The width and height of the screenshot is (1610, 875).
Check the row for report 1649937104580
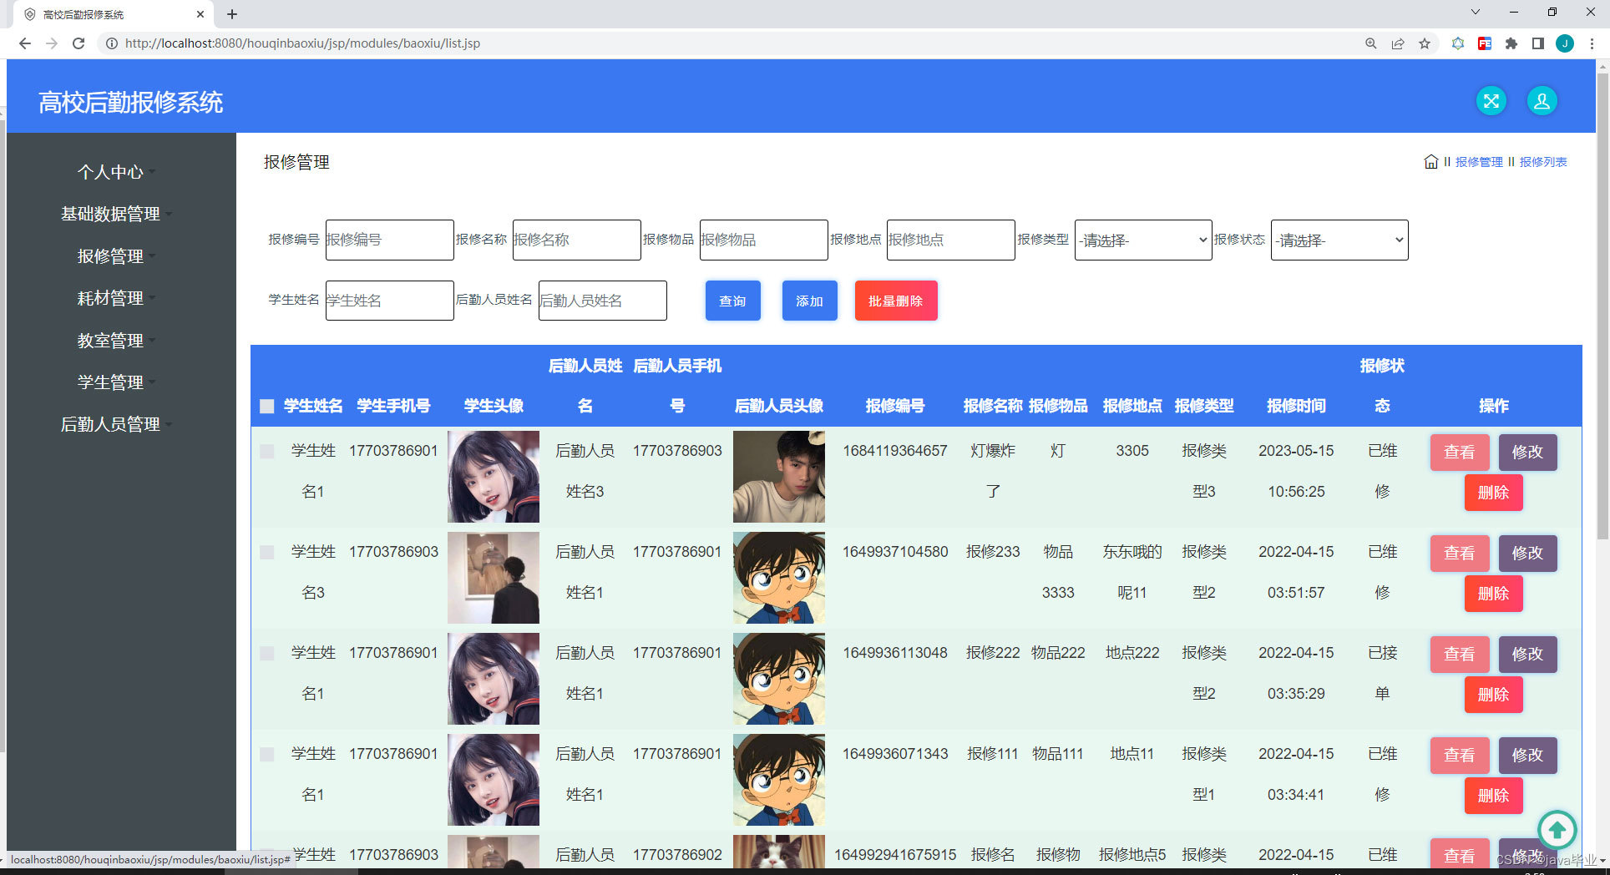tap(267, 553)
